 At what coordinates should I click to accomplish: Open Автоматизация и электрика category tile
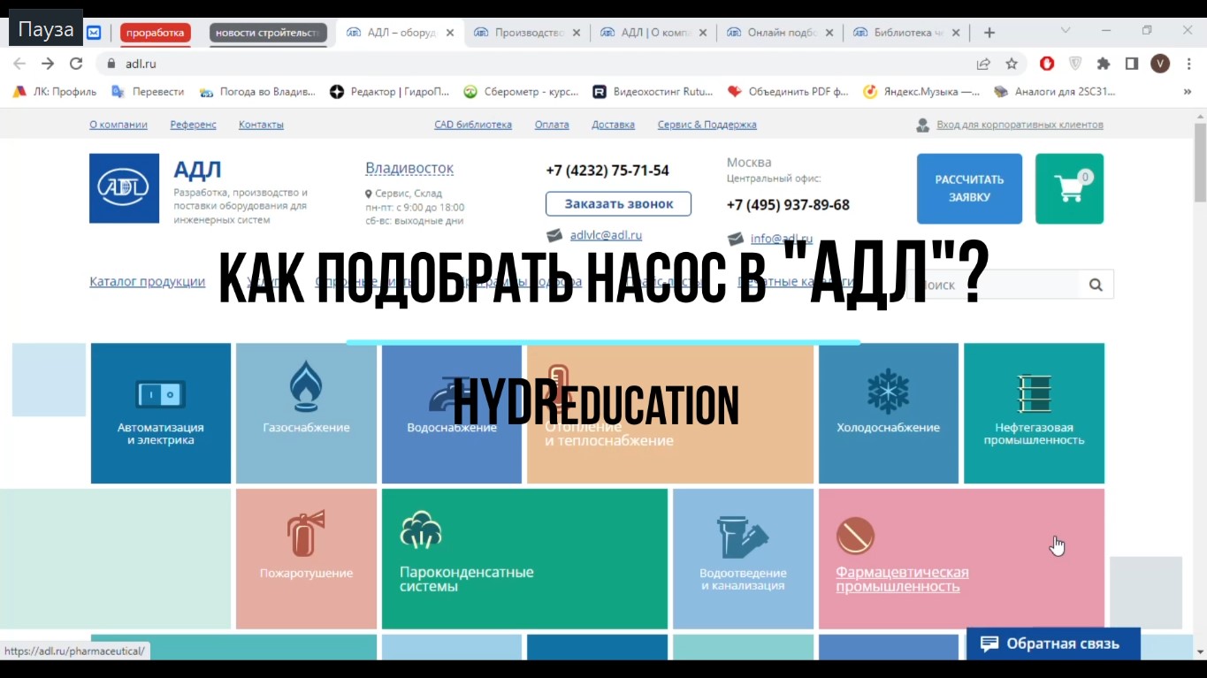tap(161, 414)
